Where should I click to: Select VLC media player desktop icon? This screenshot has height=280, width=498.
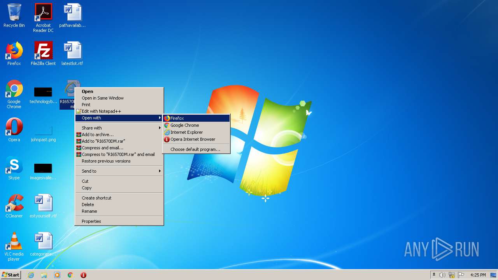14,247
